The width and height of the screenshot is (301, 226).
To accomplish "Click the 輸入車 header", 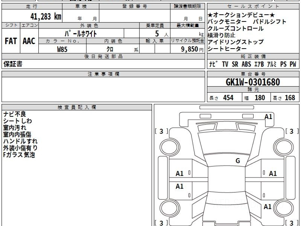I will pyautogui.click(x=155, y=41).
